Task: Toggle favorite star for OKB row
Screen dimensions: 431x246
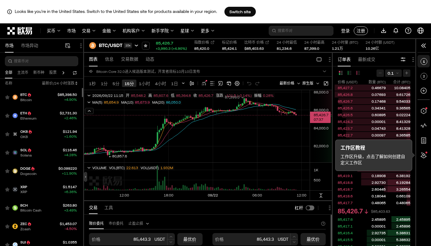Action: click(x=7, y=134)
